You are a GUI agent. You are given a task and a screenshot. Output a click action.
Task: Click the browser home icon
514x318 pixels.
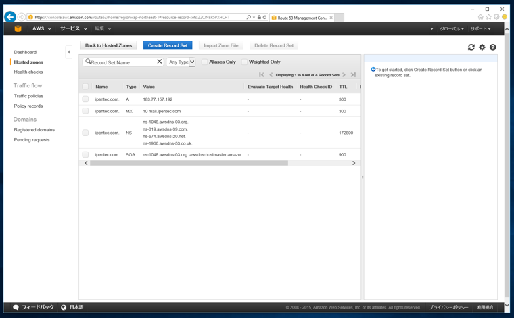[x=481, y=17]
